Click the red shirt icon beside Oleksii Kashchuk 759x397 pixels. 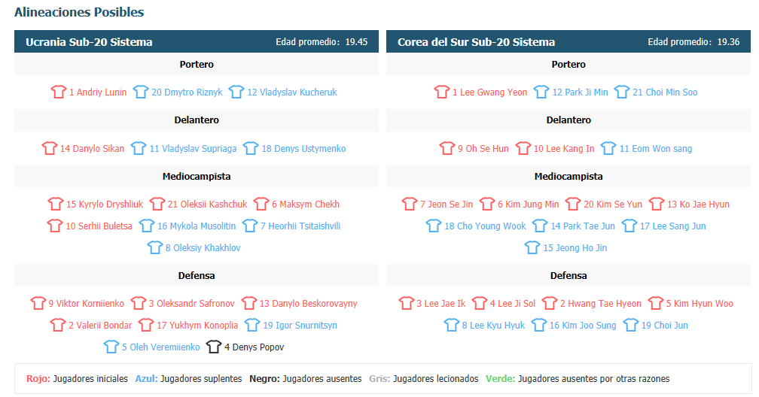[x=157, y=204]
